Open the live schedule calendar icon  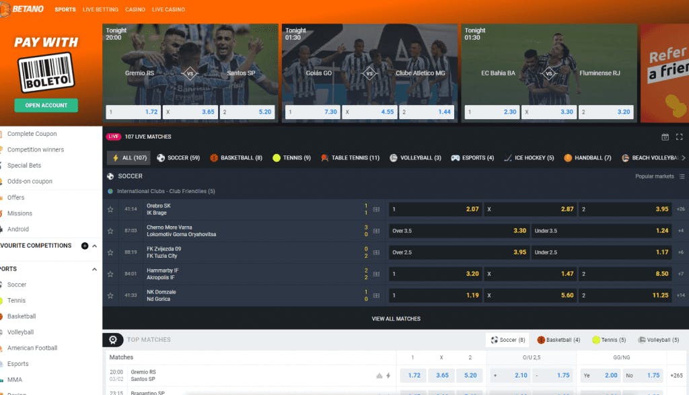[665, 137]
